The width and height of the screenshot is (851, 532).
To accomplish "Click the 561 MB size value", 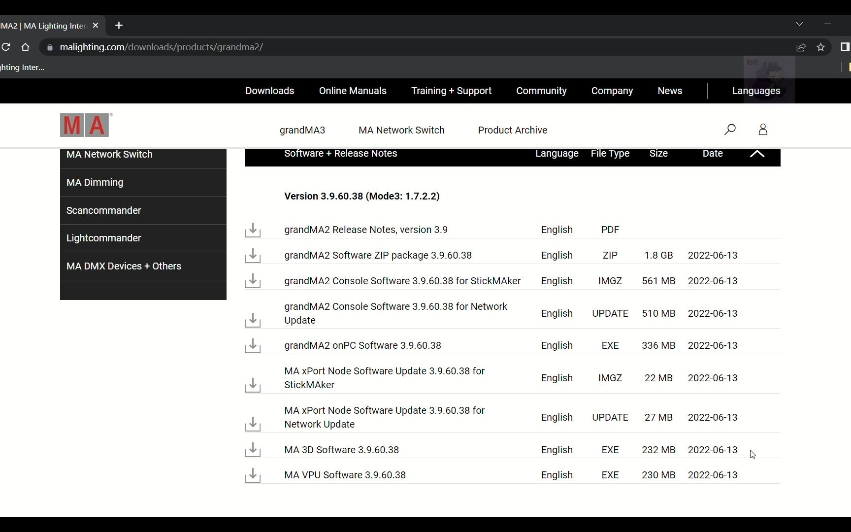I will [658, 281].
